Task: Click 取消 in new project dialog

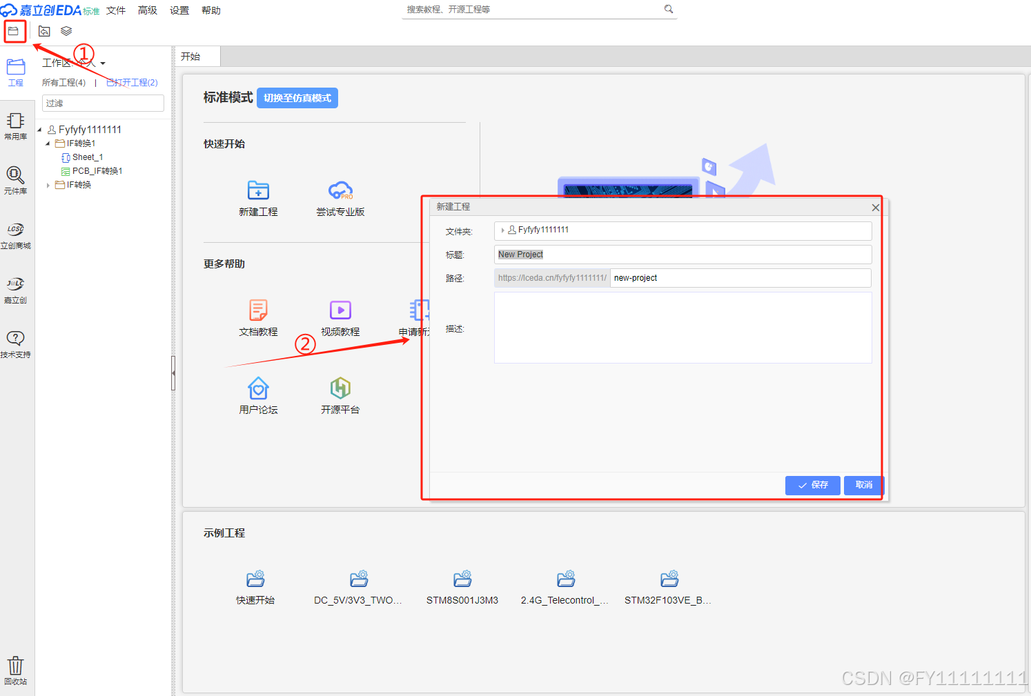Action: coord(863,486)
